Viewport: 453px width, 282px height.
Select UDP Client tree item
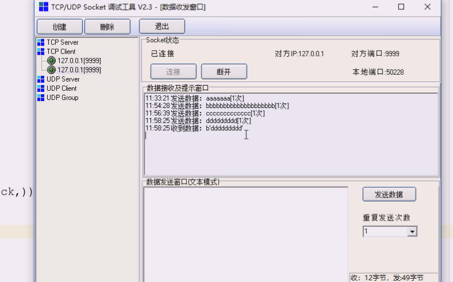click(x=61, y=88)
